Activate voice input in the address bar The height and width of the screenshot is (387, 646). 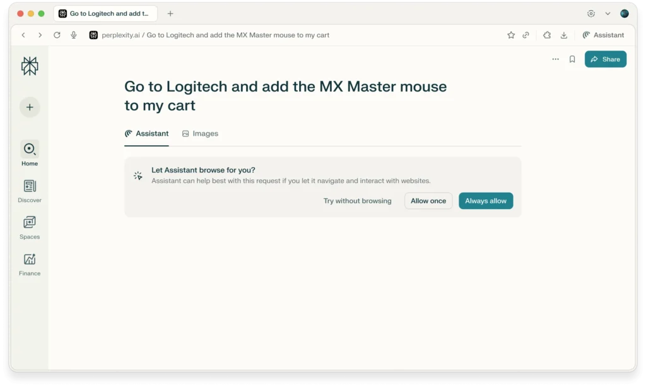(x=74, y=35)
